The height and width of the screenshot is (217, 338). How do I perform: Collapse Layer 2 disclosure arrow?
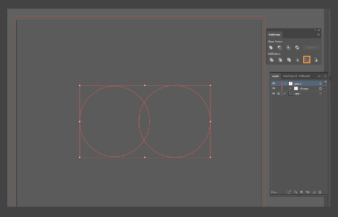(x=285, y=83)
